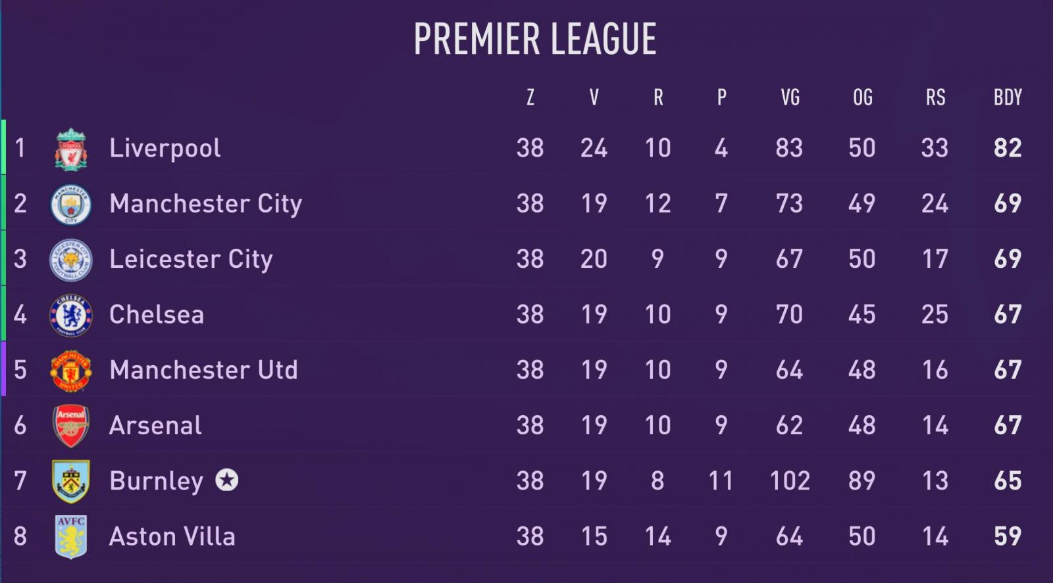Click the star badge beside Burnley

click(227, 480)
